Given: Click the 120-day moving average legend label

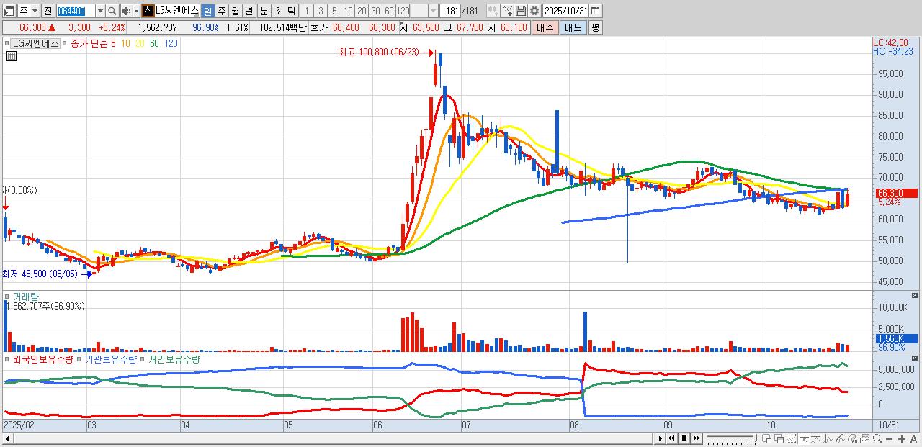Looking at the screenshot, I should click(171, 43).
